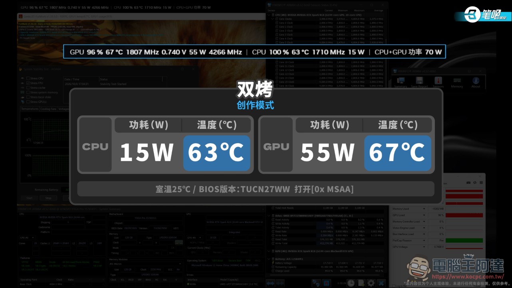Open the hamburger menu in the GPU sensor window
Viewport: 512px width, 288px height.
click(x=481, y=183)
